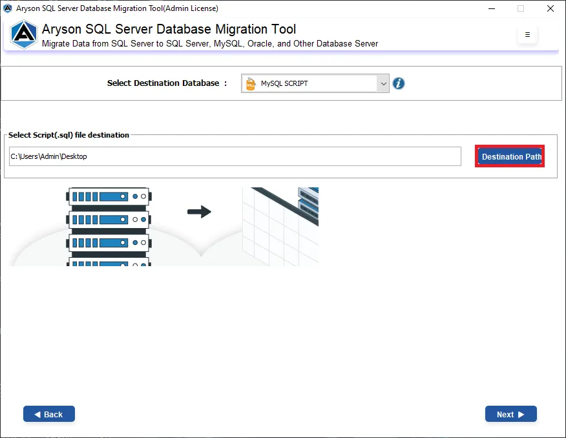Click the MySQL script icon in the combo box
566x438 pixels.
251,83
